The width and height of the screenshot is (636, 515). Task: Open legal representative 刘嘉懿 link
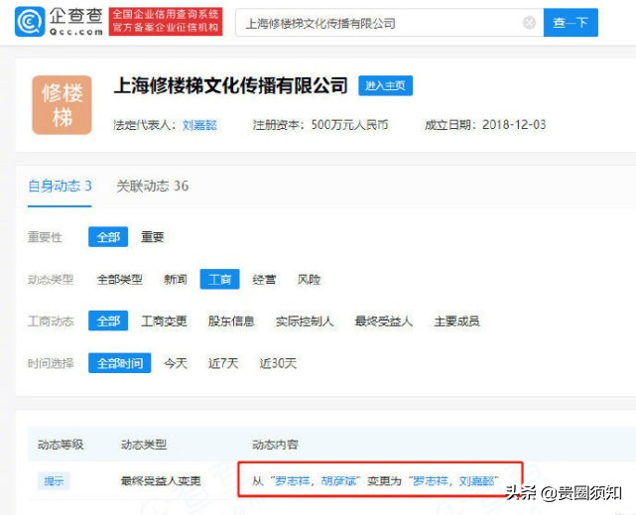click(x=199, y=125)
